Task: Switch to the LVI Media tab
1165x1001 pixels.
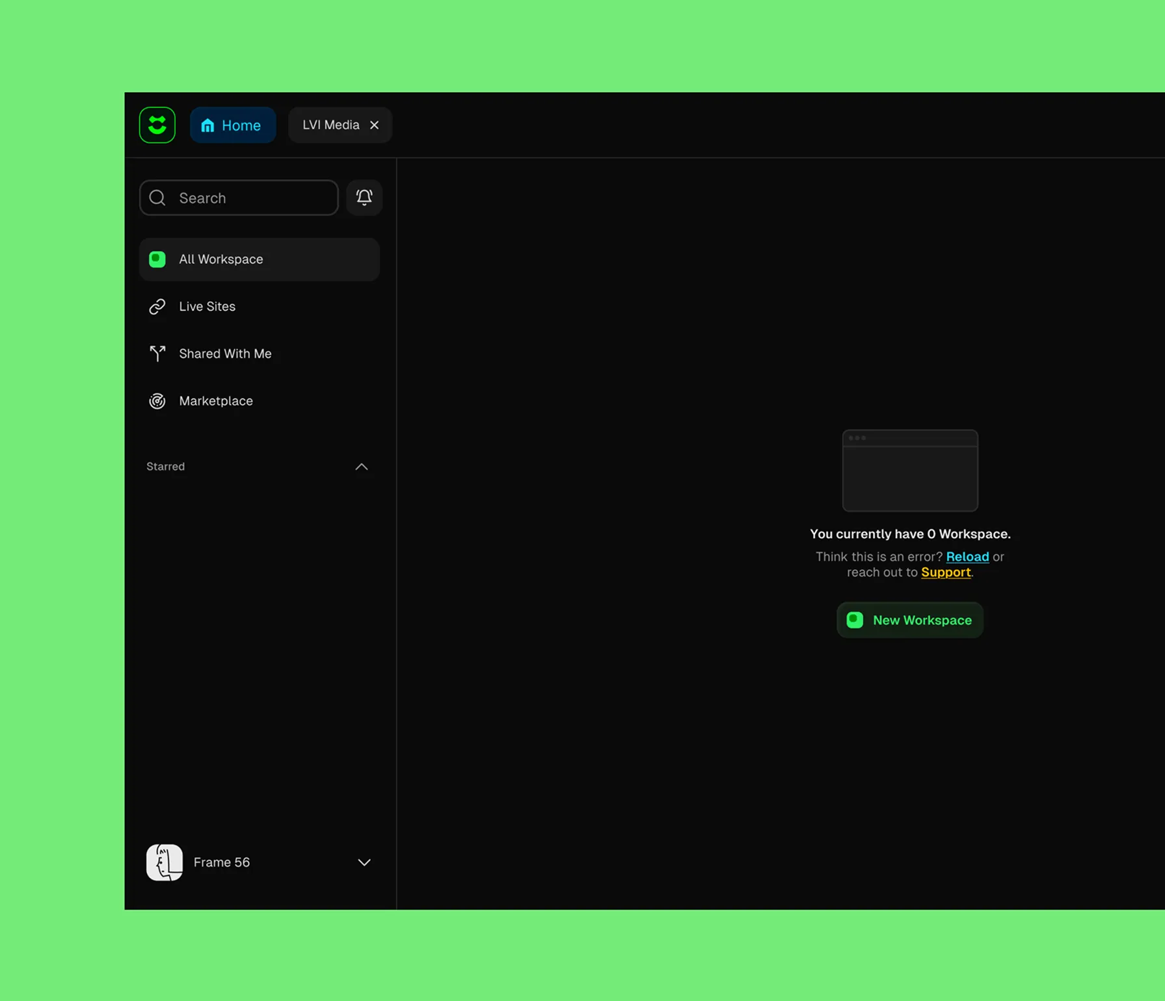Action: pyautogui.click(x=330, y=125)
